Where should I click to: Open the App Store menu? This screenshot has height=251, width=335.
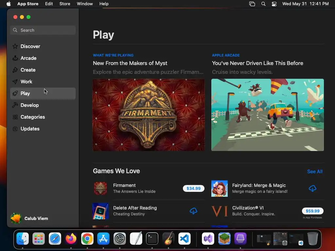[x=28, y=4]
